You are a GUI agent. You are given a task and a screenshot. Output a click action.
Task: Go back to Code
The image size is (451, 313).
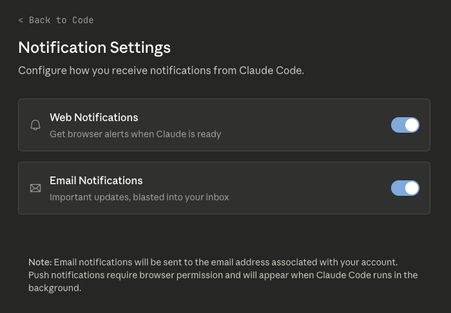pyautogui.click(x=56, y=20)
